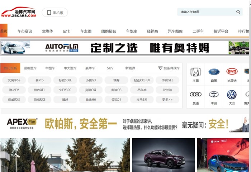Choose the 奥迪Q3 model pill
The image size is (251, 172).
click(117, 90)
